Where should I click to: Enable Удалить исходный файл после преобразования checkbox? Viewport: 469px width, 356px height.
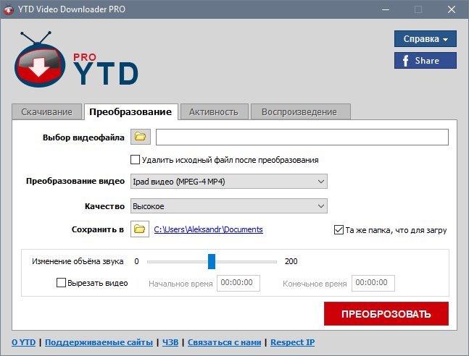coord(135,160)
